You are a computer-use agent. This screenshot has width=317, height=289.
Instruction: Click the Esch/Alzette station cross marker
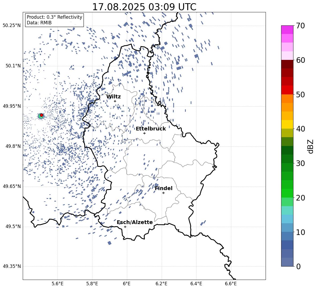point(125,227)
